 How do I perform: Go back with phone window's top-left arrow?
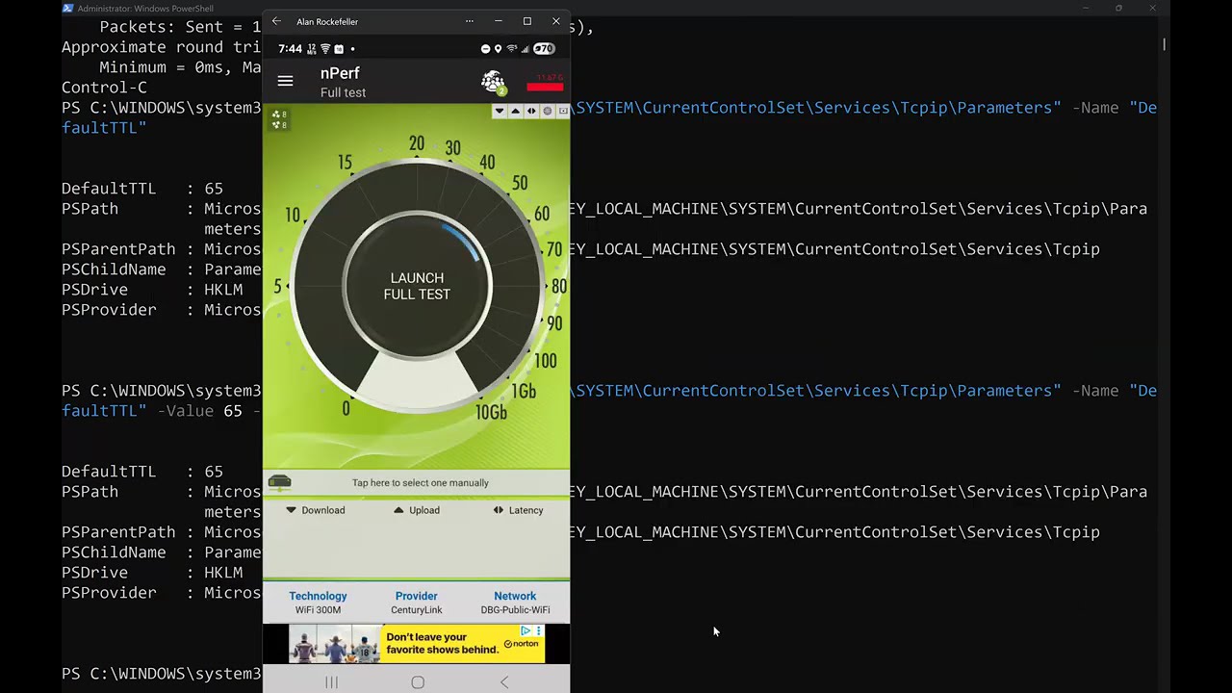276,21
